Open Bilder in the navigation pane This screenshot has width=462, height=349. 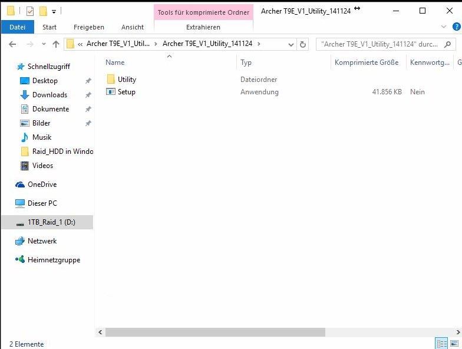tap(41, 123)
